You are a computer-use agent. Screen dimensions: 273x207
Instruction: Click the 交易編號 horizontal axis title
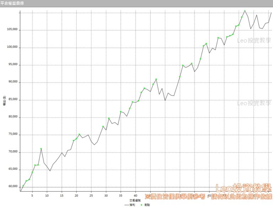135,200
